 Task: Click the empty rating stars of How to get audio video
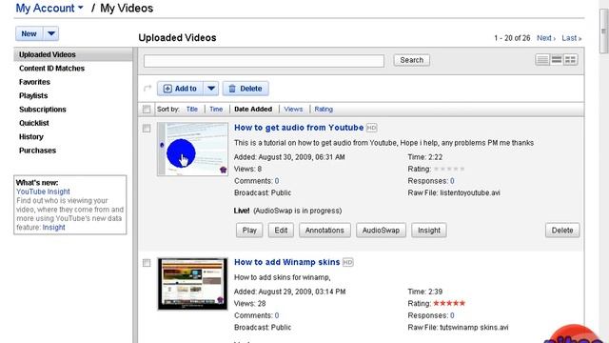tap(449, 170)
